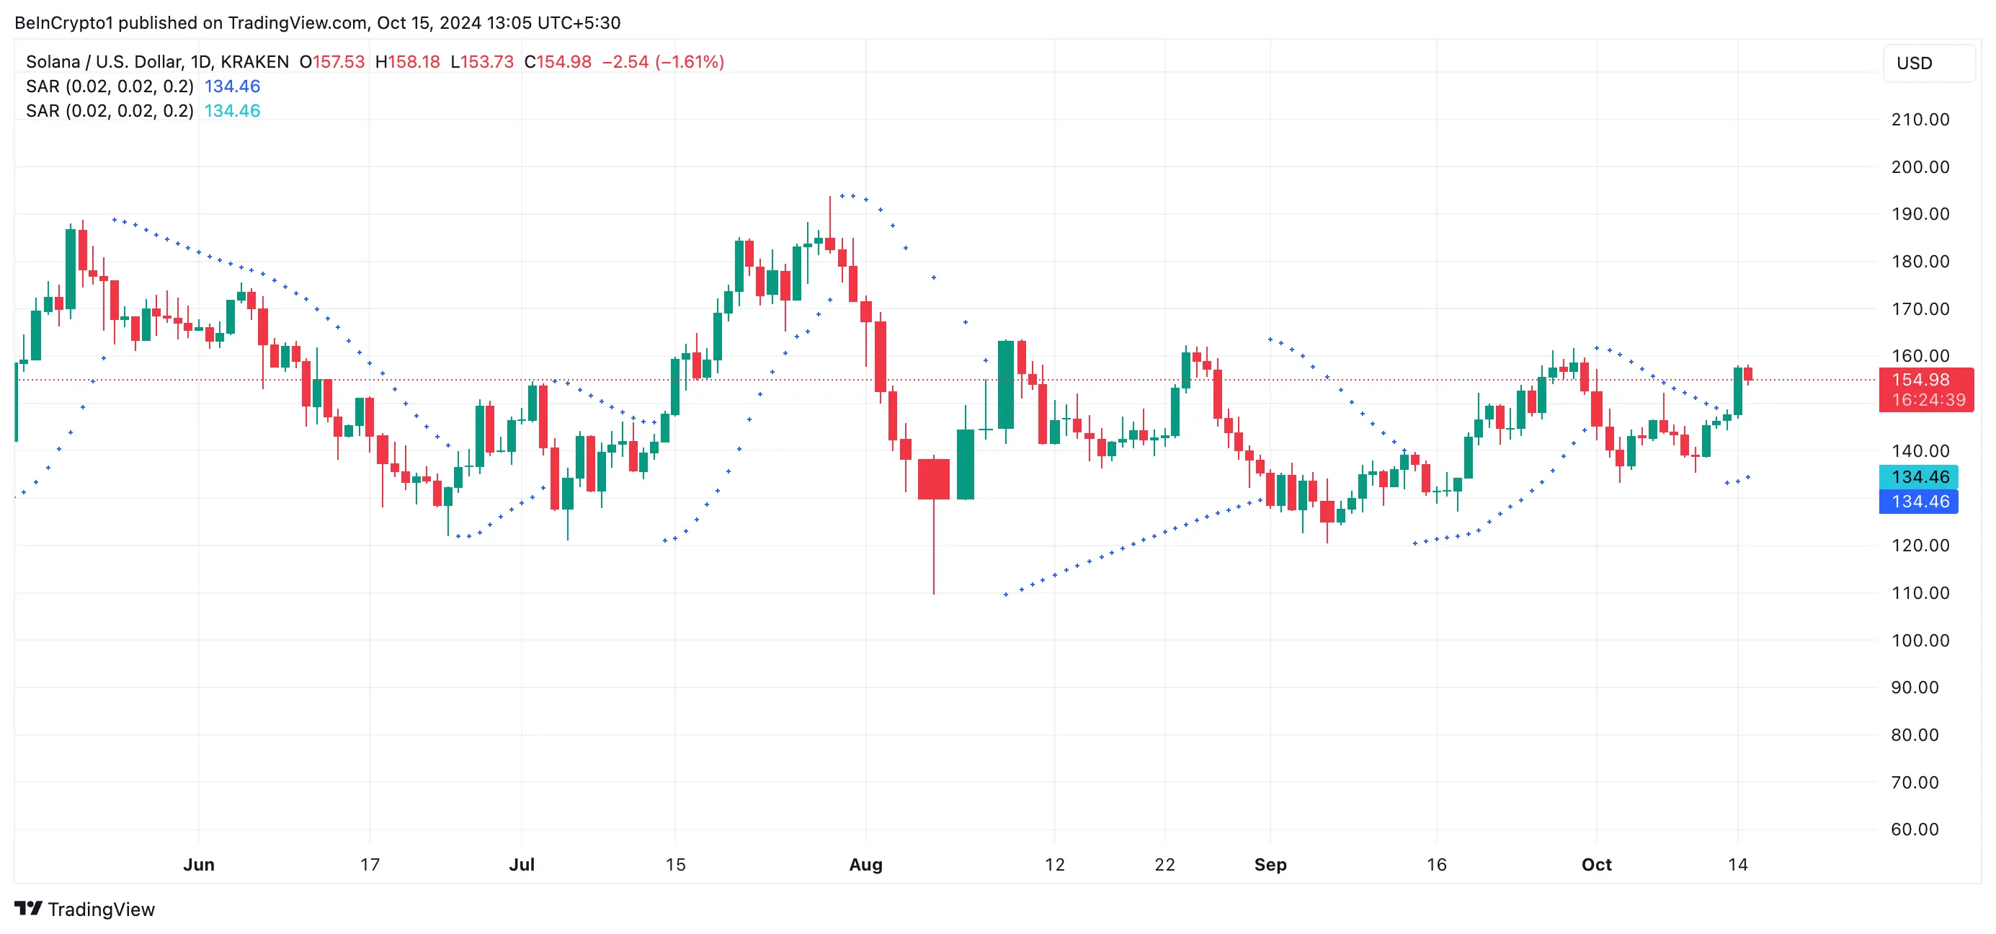Click the Sep label on the time axis
1996x934 pixels.
click(1270, 864)
